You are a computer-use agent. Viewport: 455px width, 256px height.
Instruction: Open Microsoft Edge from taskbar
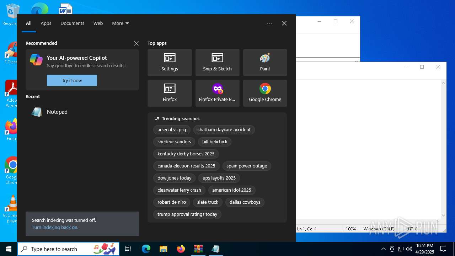click(x=146, y=249)
